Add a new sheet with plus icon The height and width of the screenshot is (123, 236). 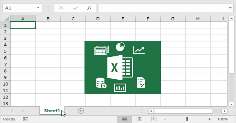81,111
